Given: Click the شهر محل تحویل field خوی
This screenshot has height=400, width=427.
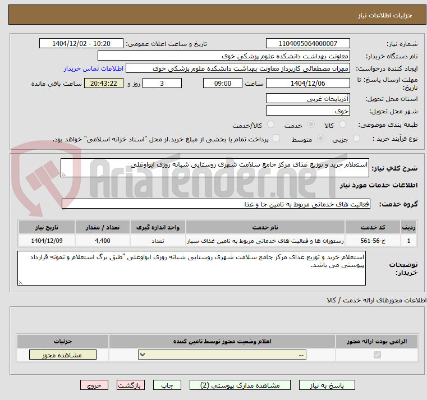Looking at the screenshot, I should [x=307, y=111].
